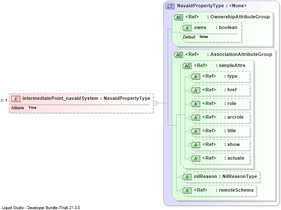Click the E icon of intermediatePoint_navaidSystem
This screenshot has height=210, width=281.
[x=16, y=99]
